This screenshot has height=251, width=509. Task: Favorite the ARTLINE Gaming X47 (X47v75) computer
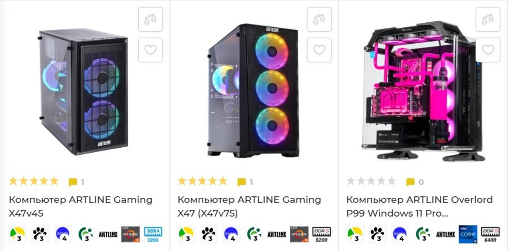[319, 50]
